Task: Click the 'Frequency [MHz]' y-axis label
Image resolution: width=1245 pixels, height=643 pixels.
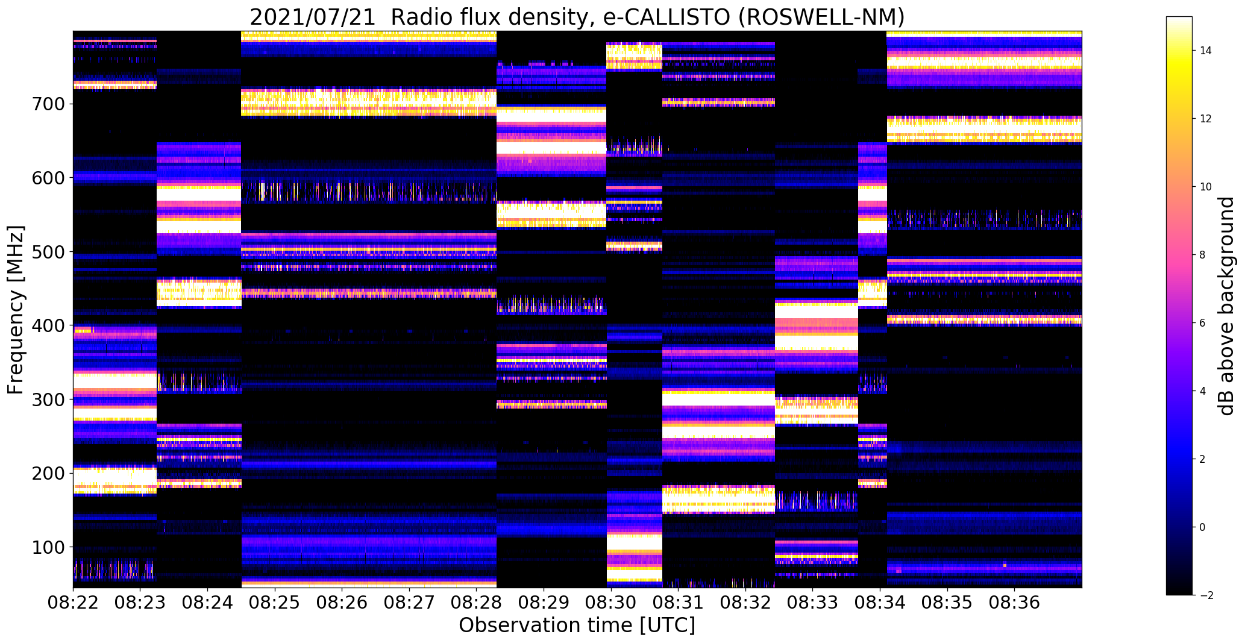Action: click(x=16, y=310)
